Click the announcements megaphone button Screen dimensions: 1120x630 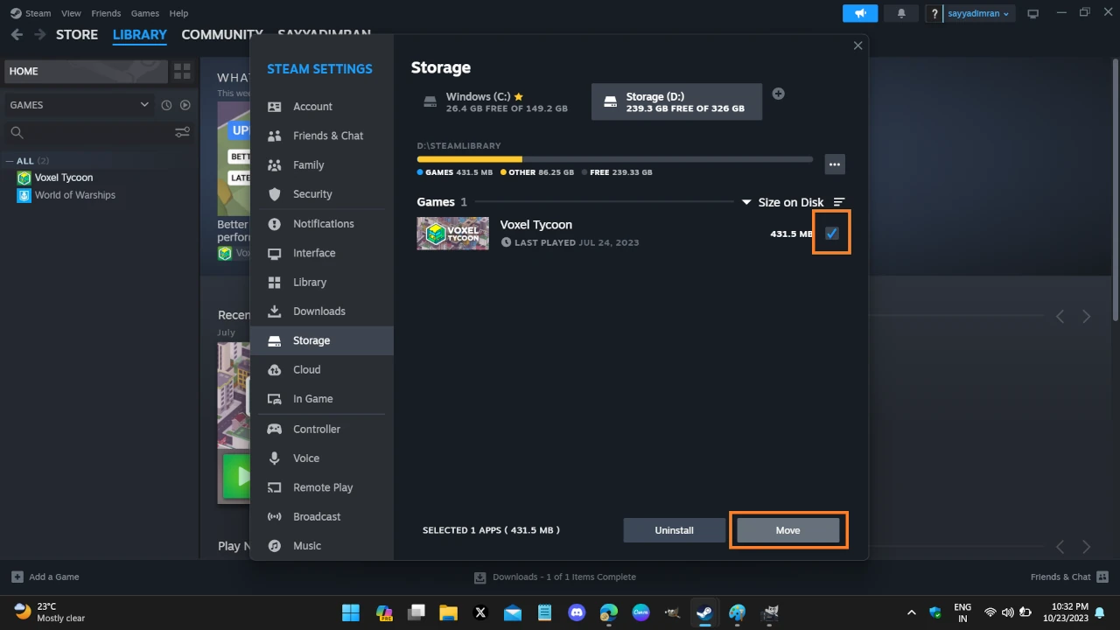860,13
